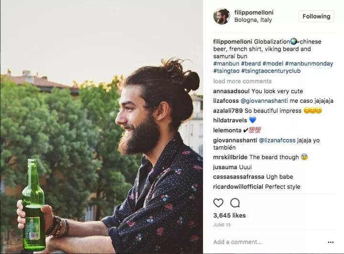344x254 pixels.
Task: Open the #tsingtaocenturyclub hashtag
Action: click(271, 71)
